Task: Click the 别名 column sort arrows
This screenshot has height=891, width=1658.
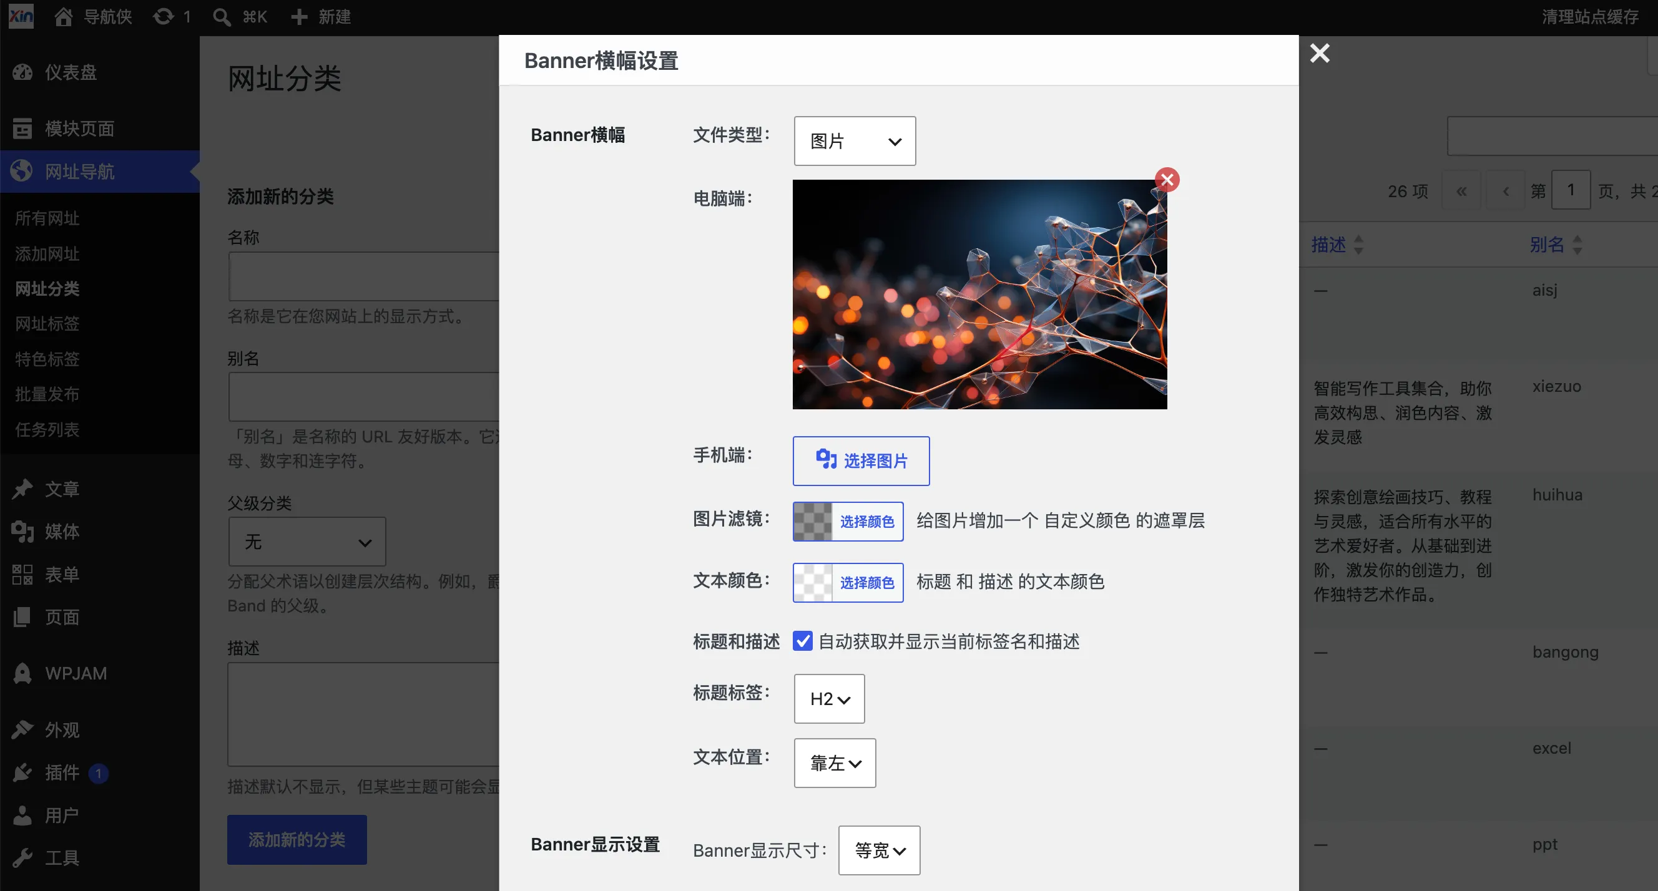Action: pyautogui.click(x=1577, y=245)
